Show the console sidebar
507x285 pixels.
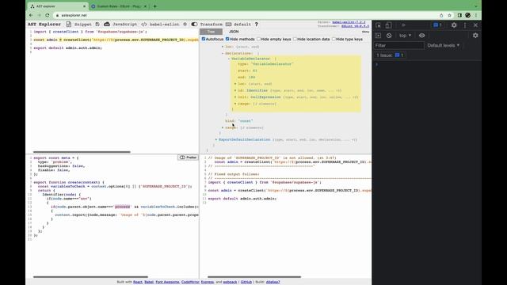pyautogui.click(x=379, y=36)
